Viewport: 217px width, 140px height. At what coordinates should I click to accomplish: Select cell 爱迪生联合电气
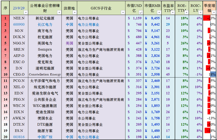[45, 93]
